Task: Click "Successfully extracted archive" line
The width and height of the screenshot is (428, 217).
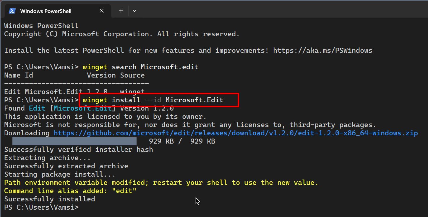Action: click(x=66, y=166)
